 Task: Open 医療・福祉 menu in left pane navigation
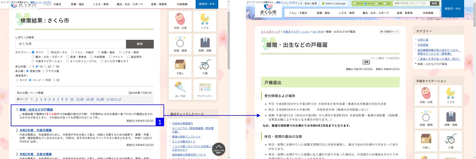pyautogui.click(x=77, y=4)
